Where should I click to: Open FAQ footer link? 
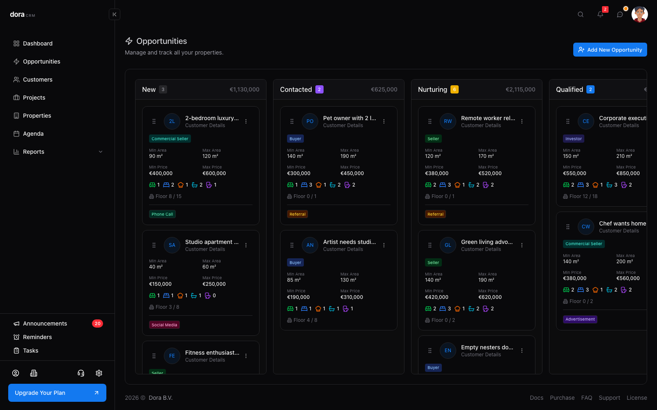coord(586,398)
